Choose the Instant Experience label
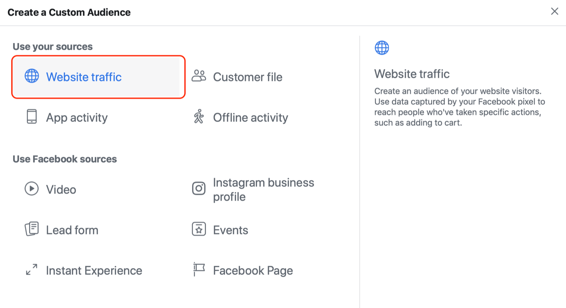The height and width of the screenshot is (308, 566). coord(94,271)
